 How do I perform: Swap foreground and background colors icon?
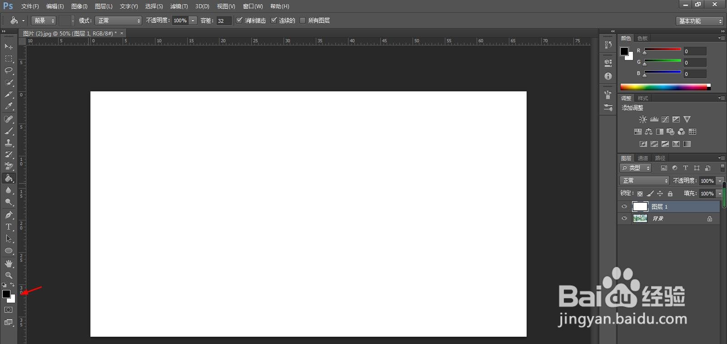[13, 285]
